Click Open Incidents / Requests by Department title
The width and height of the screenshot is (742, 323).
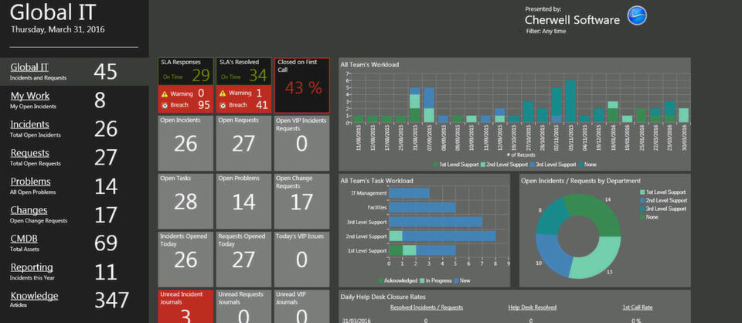[x=581, y=181]
